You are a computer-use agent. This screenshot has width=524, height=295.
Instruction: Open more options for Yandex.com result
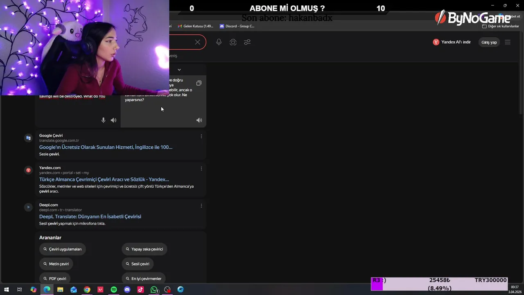201,168
